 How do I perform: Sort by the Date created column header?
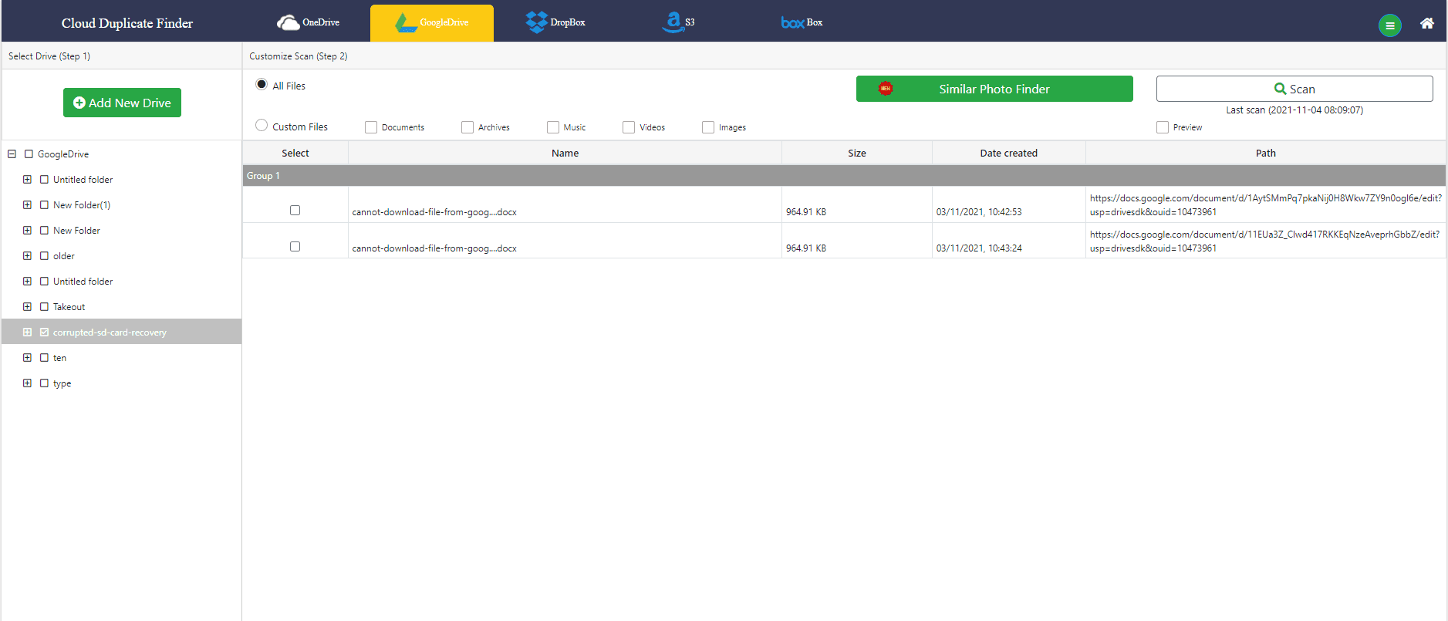click(x=1008, y=153)
